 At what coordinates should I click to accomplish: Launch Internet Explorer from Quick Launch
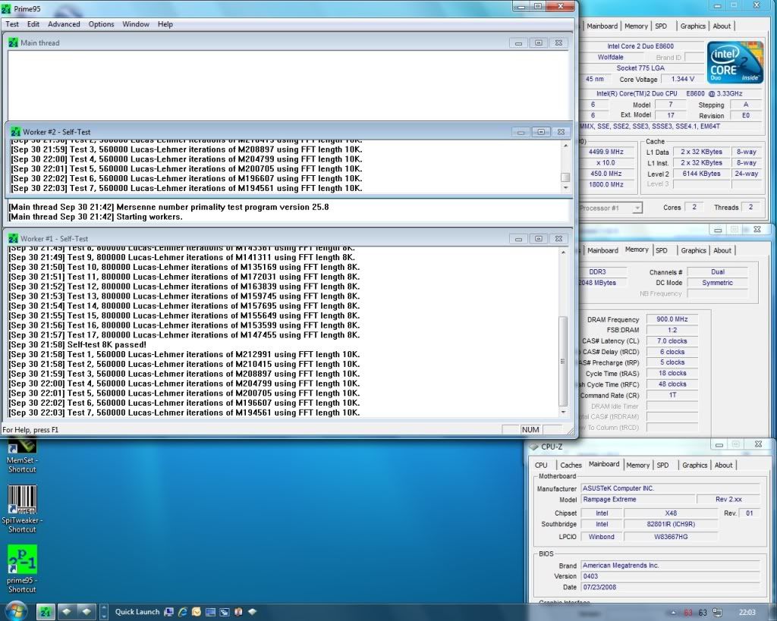(183, 612)
